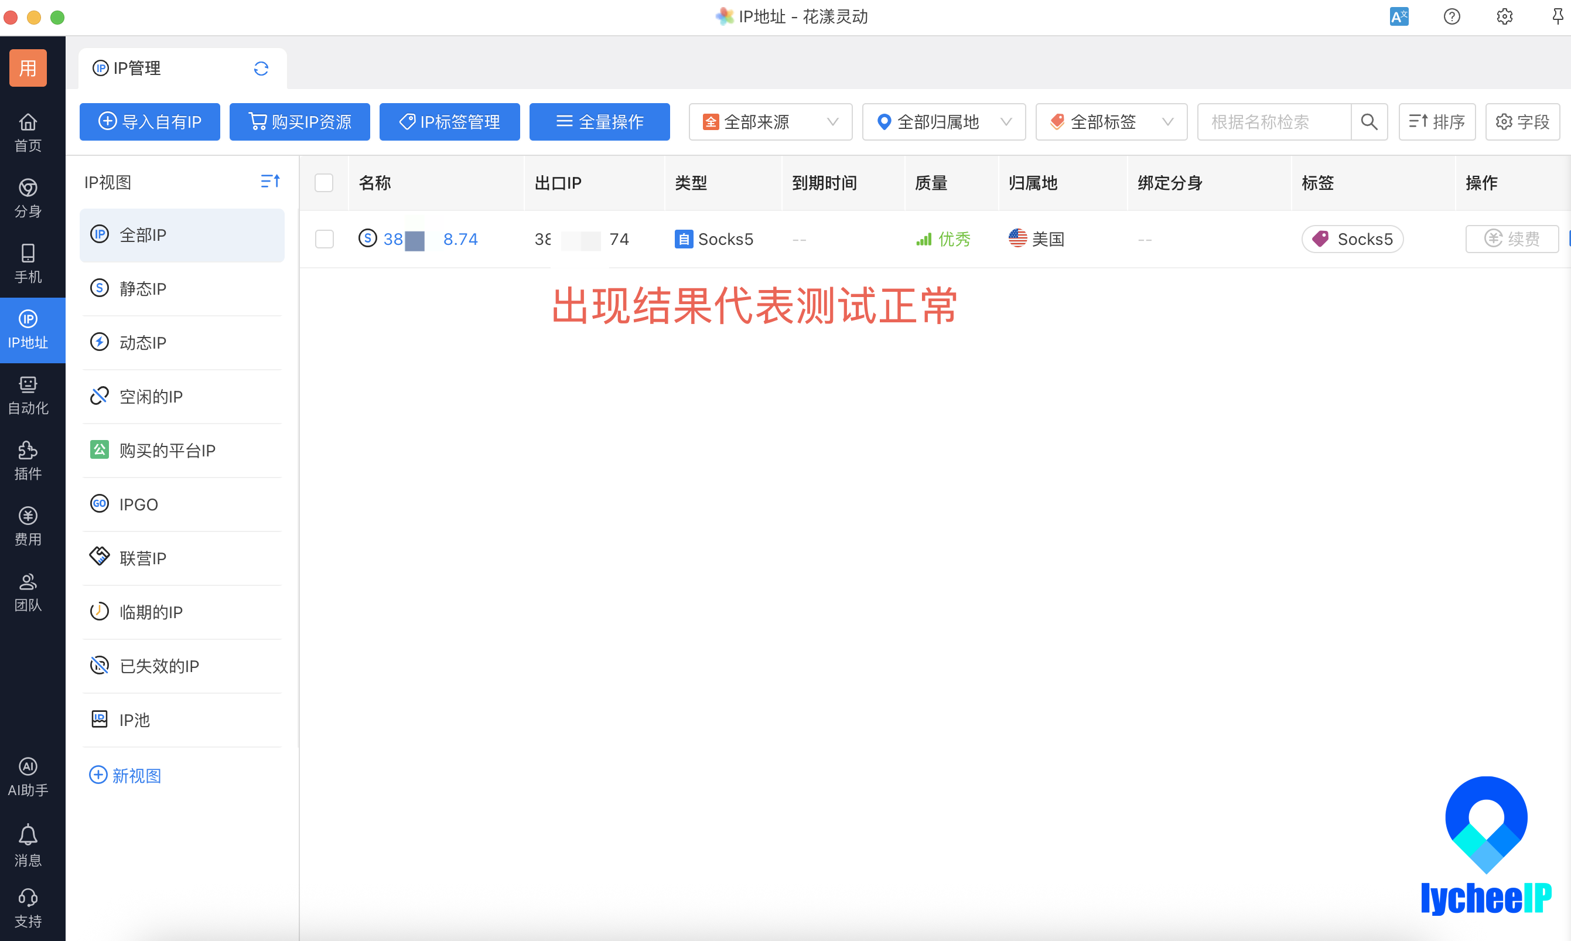Open the 费用 billing sidebar section
Image resolution: width=1571 pixels, height=941 pixels.
pyautogui.click(x=28, y=526)
